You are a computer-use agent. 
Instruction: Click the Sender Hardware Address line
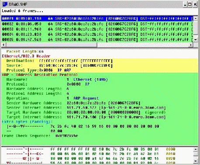click(x=73, y=103)
